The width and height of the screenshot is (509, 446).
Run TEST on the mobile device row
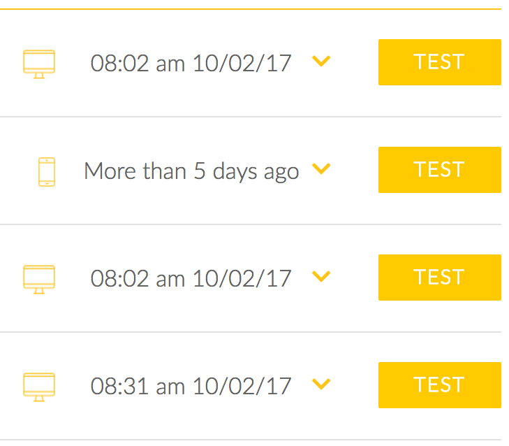click(439, 170)
